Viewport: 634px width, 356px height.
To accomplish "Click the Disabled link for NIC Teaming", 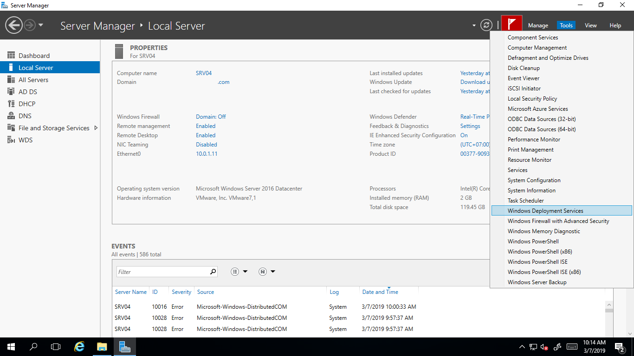I will (x=206, y=144).
